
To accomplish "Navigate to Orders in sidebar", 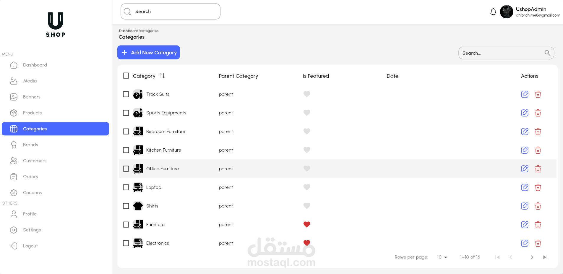I will [30, 177].
